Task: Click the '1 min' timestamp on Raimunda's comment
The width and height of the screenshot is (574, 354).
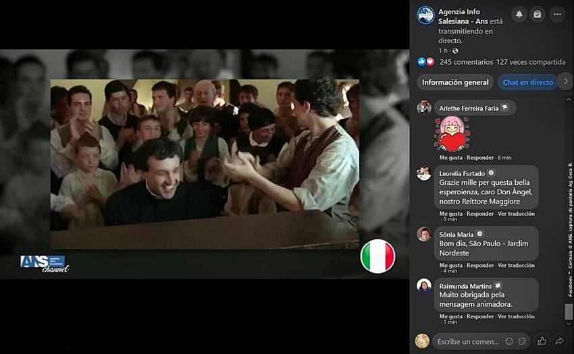Action: (450, 322)
